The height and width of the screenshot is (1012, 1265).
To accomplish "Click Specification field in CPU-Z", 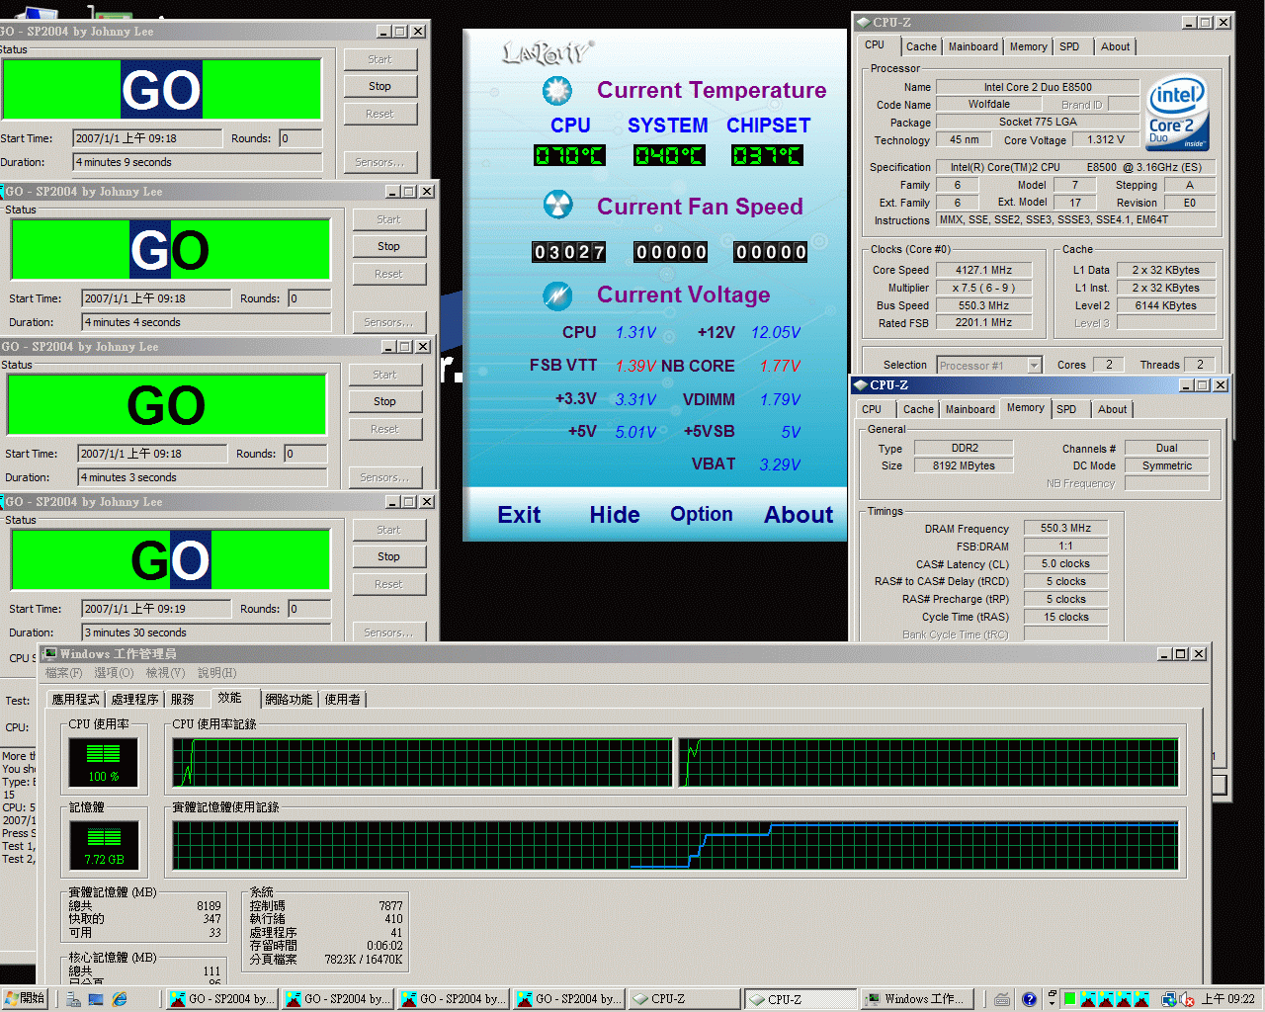I will pyautogui.click(x=1075, y=167).
